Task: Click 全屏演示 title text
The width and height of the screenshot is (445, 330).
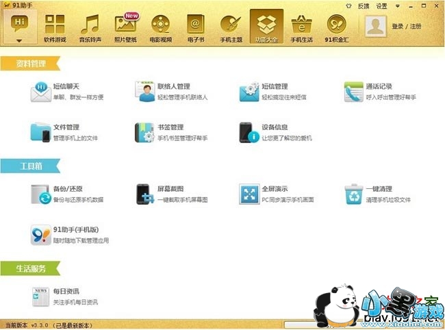Action: tap(275, 189)
